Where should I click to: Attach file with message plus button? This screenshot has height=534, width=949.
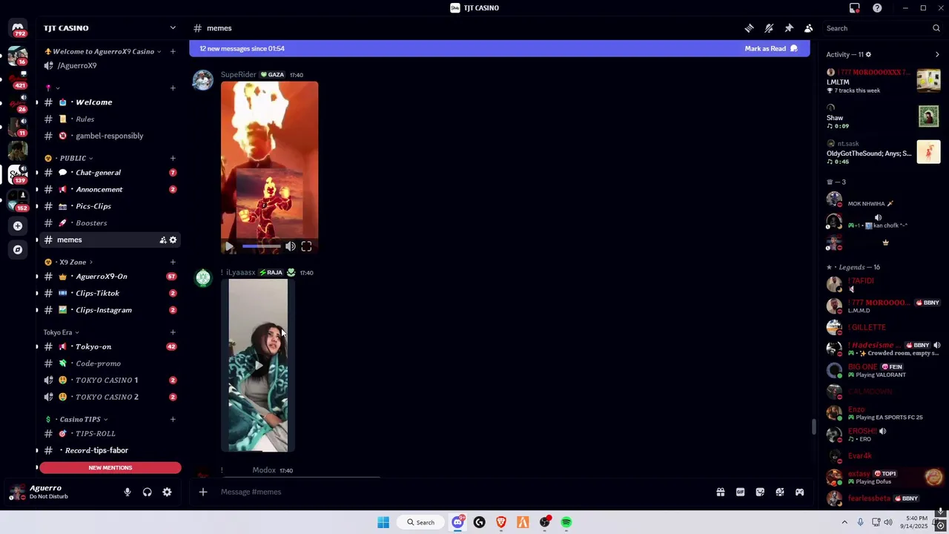pyautogui.click(x=202, y=492)
